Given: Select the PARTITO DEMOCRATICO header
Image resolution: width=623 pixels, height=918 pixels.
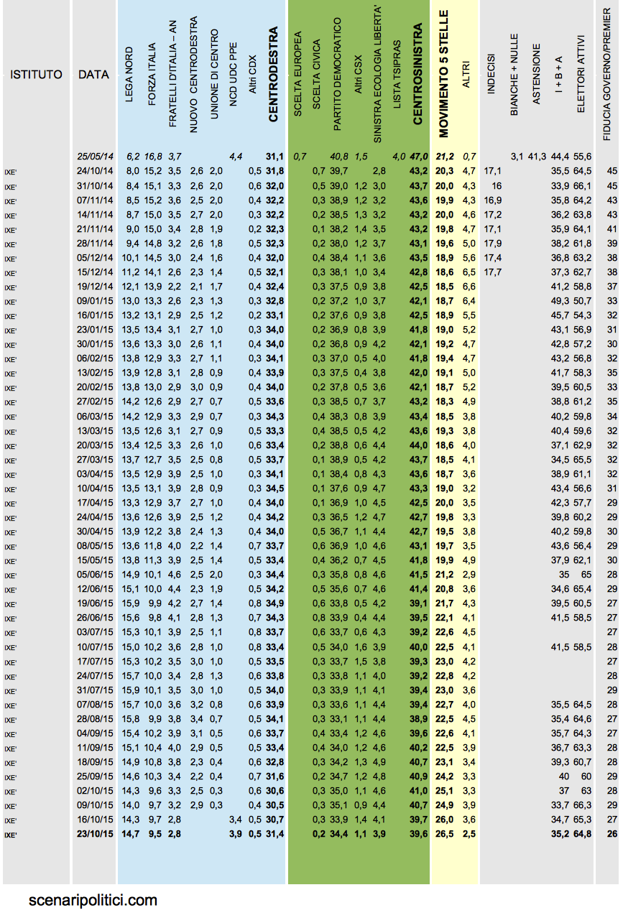Looking at the screenshot, I should click(x=338, y=74).
